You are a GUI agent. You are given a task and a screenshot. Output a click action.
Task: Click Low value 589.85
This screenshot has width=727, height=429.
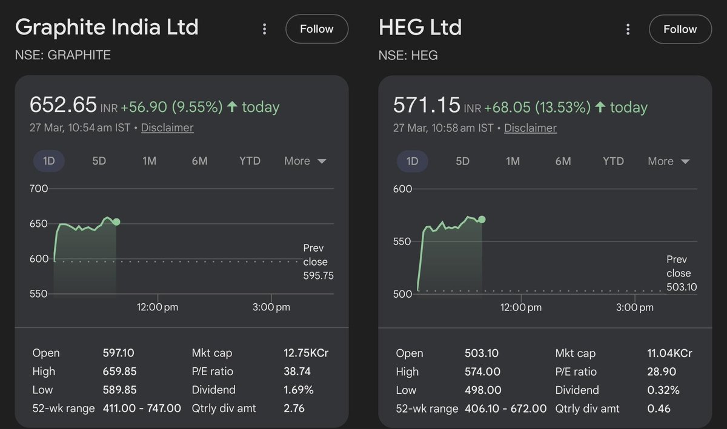click(119, 390)
